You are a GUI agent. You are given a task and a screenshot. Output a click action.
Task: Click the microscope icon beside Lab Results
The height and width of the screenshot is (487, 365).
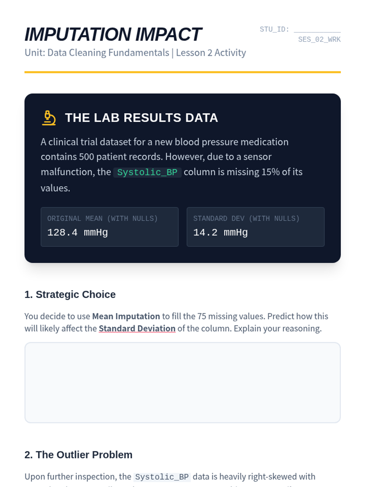[x=49, y=118]
